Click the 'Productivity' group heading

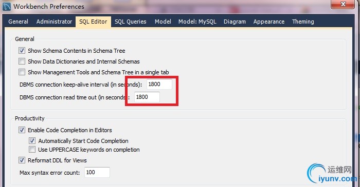tap(30, 118)
